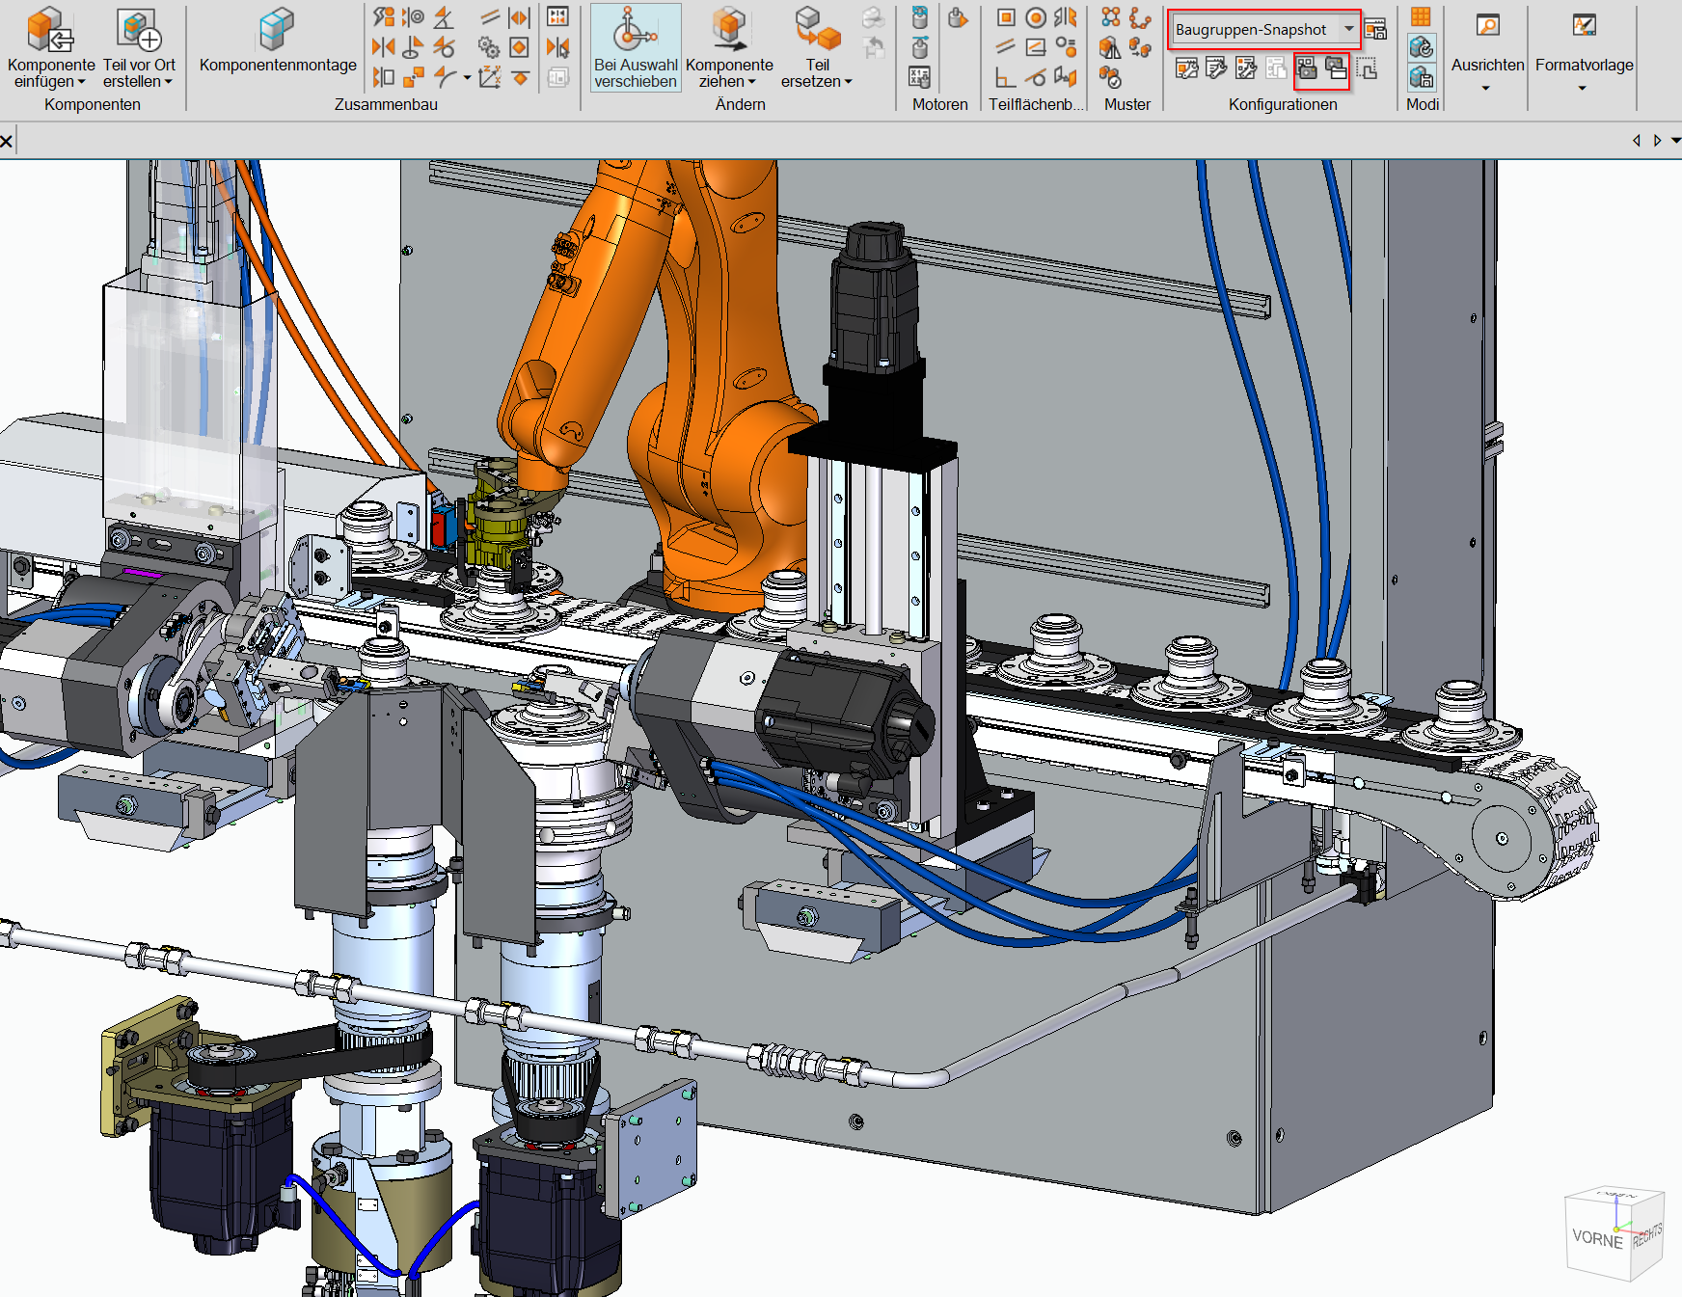This screenshot has width=1682, height=1297.
Task: Expand the Teil ersetzen dropdown
Action: click(848, 82)
